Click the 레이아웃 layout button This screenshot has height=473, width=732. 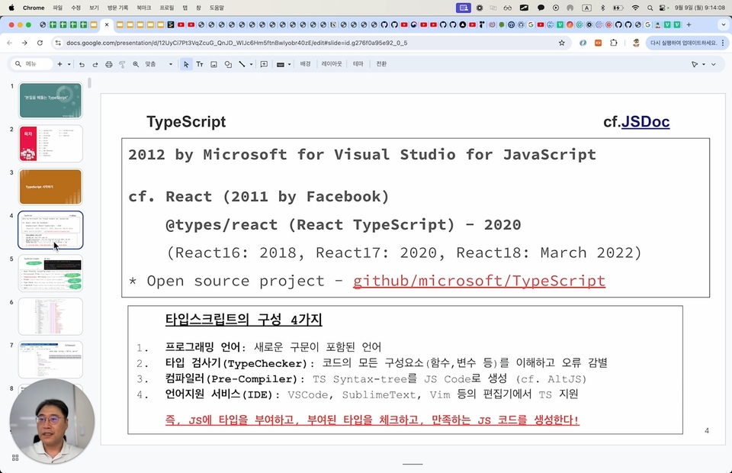tap(332, 64)
